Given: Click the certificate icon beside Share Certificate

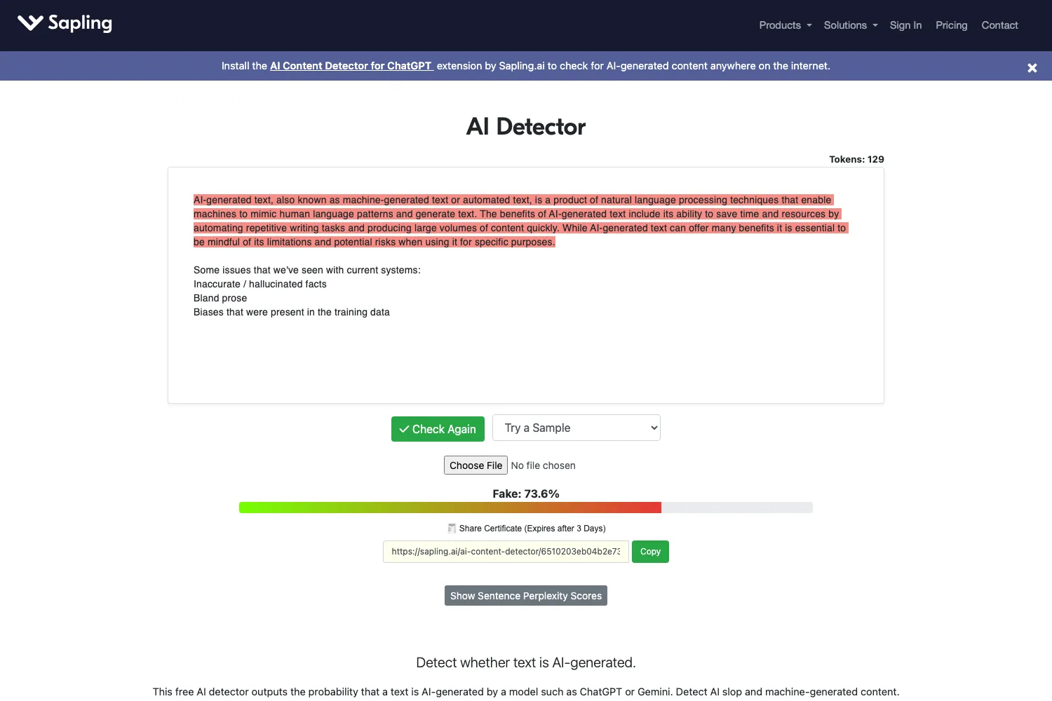Looking at the screenshot, I should (452, 528).
